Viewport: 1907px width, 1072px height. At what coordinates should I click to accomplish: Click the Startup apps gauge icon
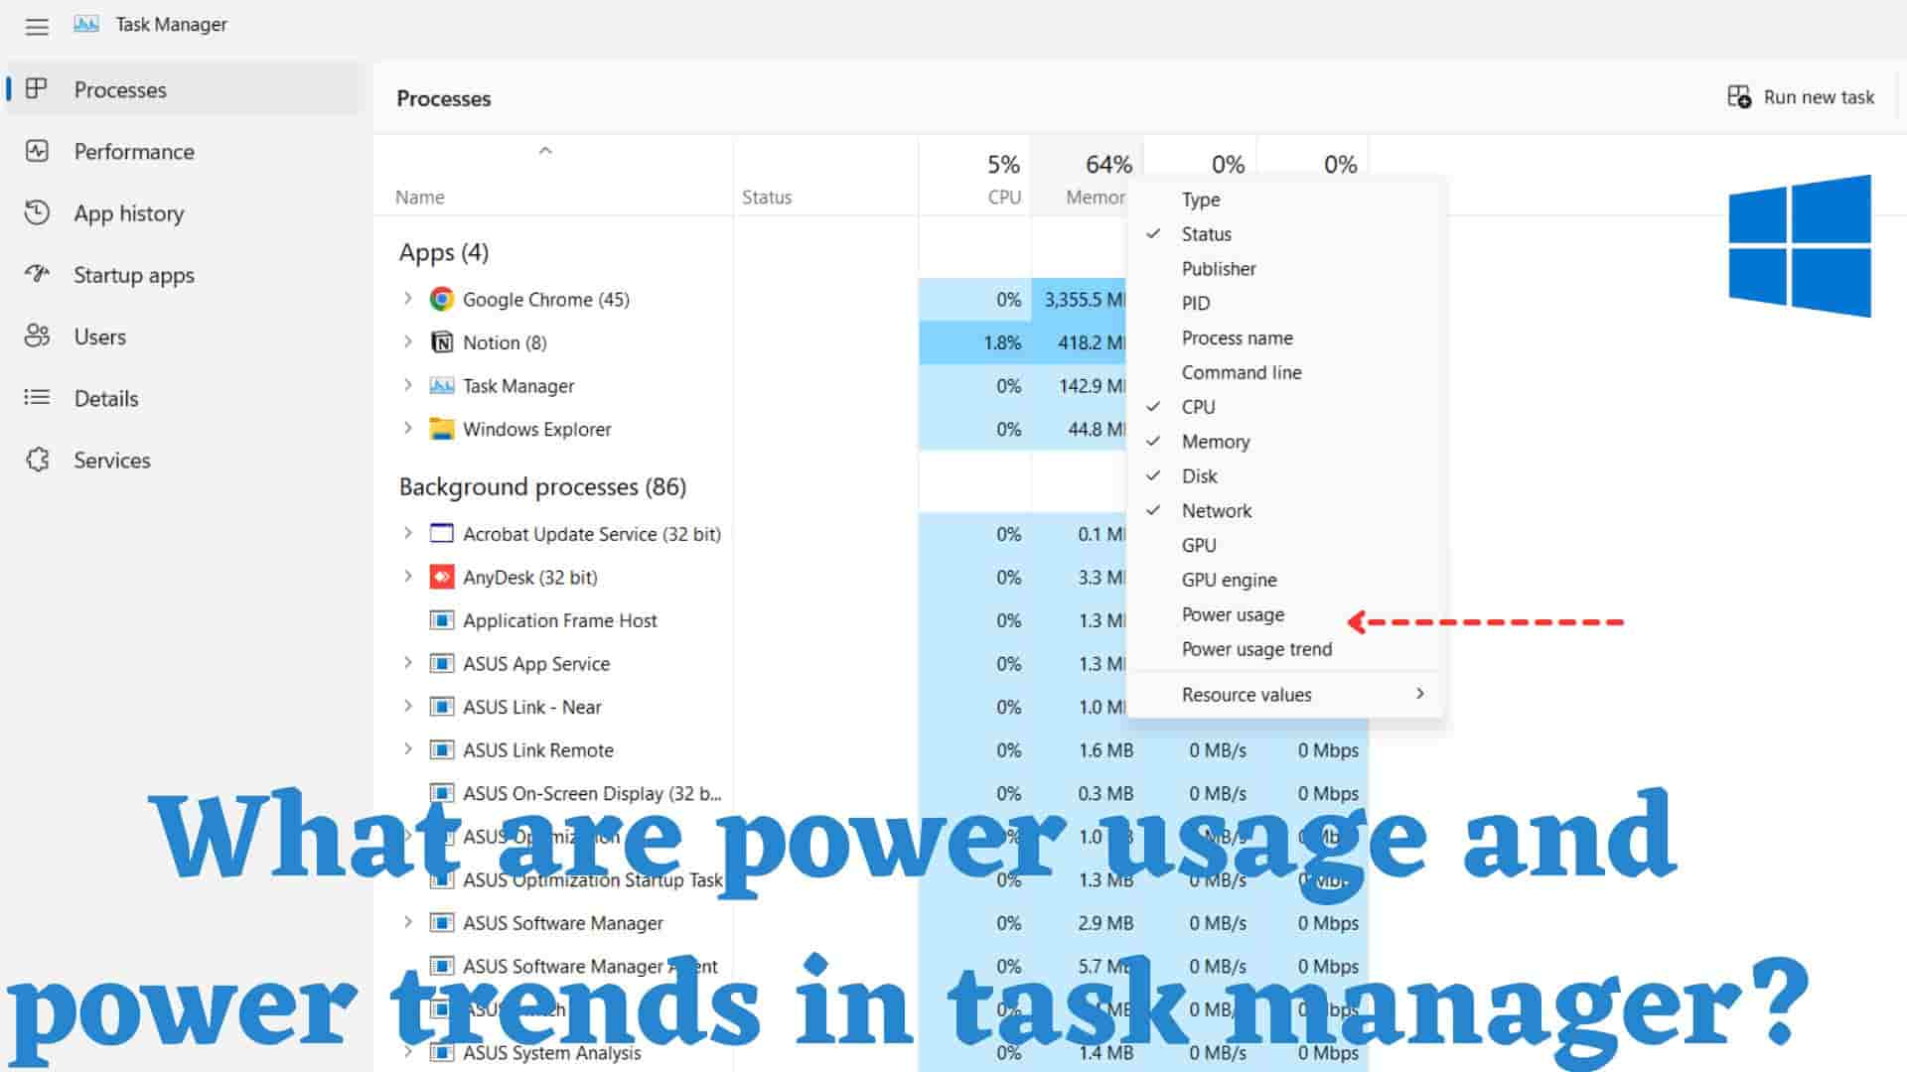click(37, 274)
